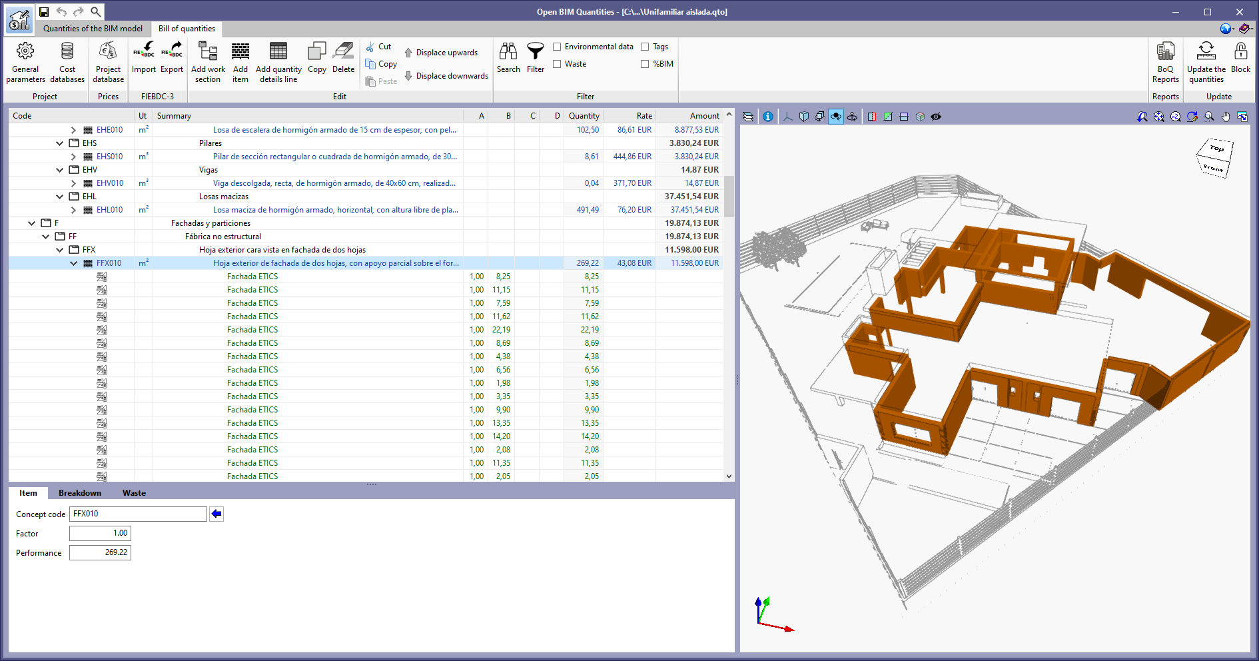Click in the Performance field
This screenshot has width=1259, height=661.
click(x=100, y=552)
